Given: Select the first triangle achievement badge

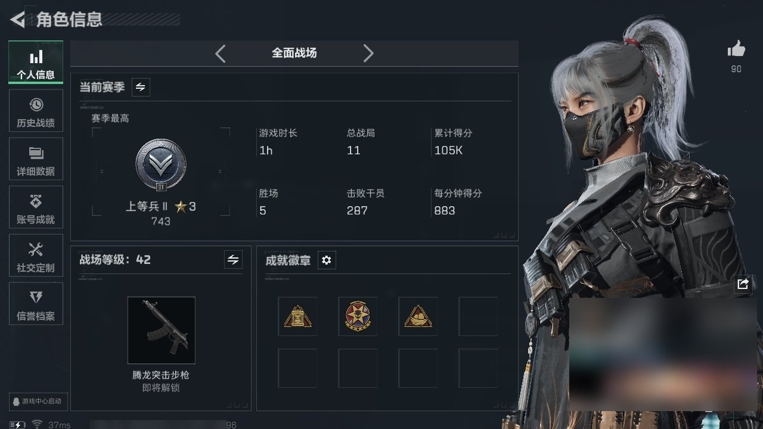Looking at the screenshot, I should (297, 316).
